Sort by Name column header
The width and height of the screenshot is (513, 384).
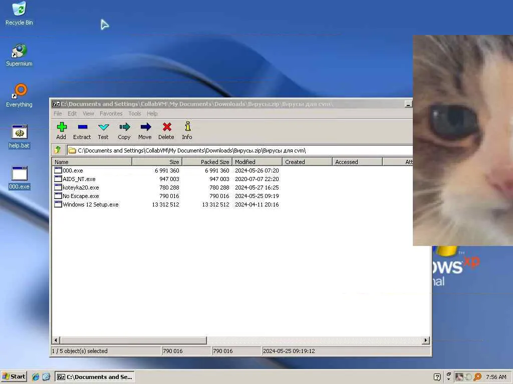[x=92, y=161]
